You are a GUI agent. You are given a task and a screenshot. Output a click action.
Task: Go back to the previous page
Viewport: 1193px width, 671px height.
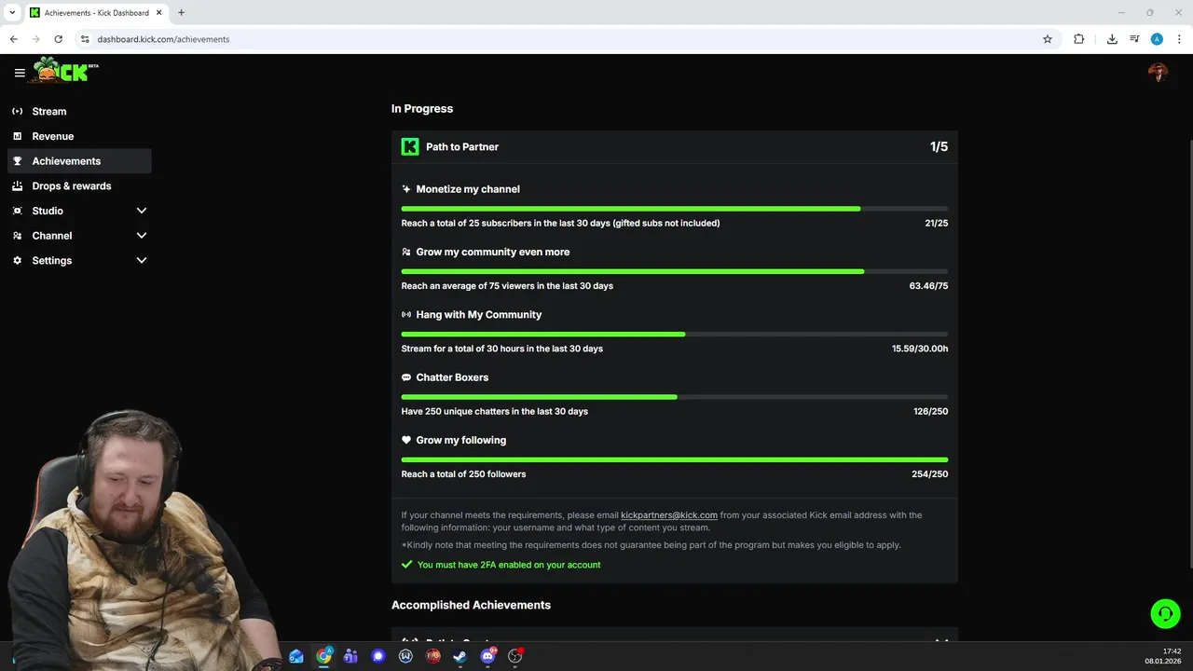coord(14,39)
